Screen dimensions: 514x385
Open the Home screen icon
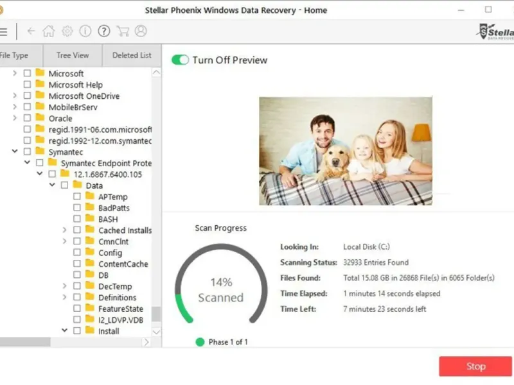(x=49, y=31)
